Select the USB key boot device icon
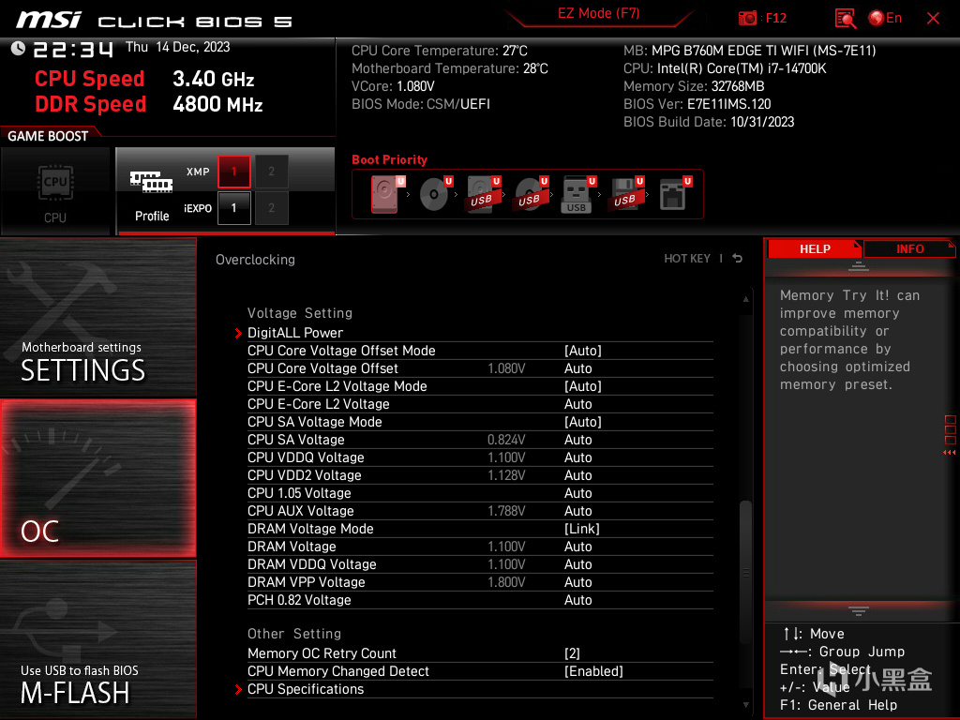The width and height of the screenshot is (960, 720). 578,194
